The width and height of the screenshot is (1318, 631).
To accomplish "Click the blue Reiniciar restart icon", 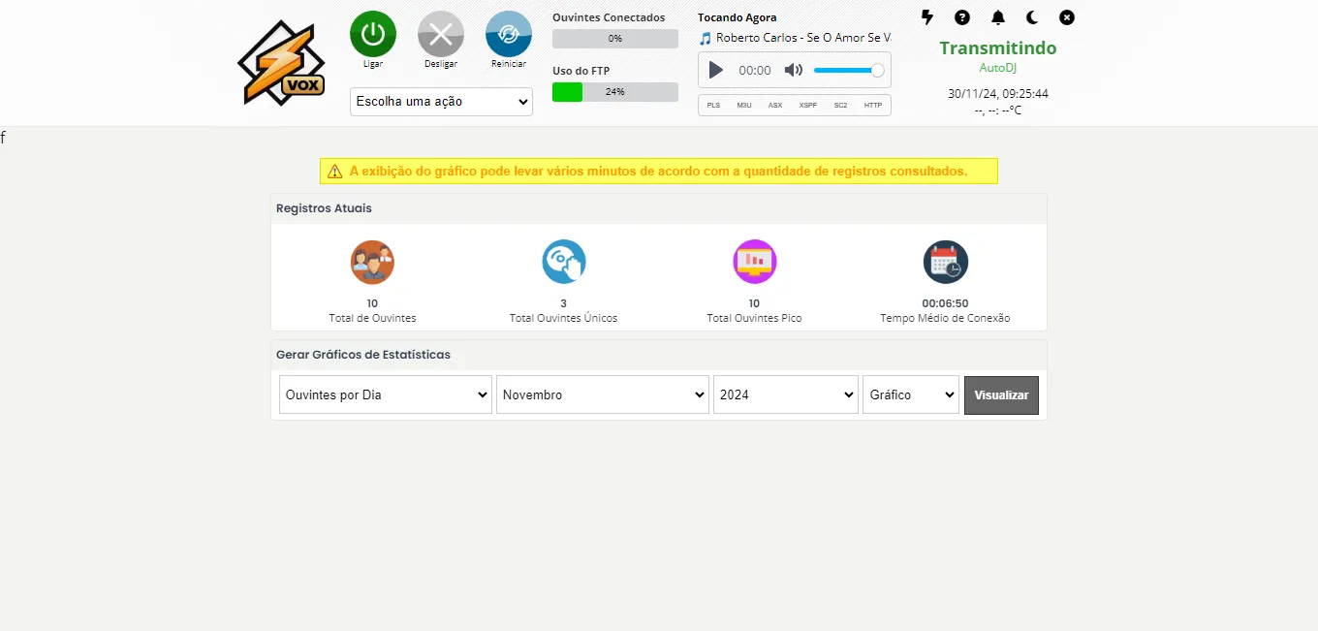I will tap(509, 34).
